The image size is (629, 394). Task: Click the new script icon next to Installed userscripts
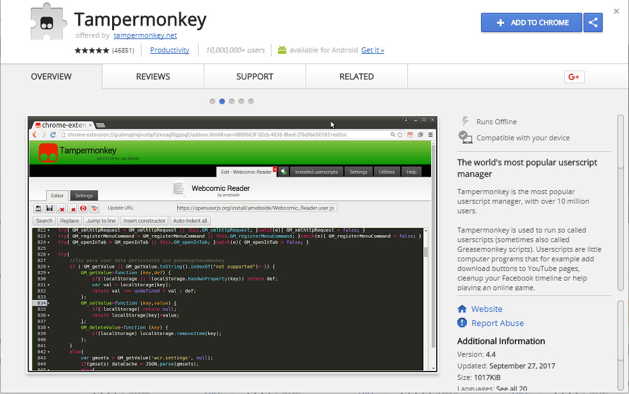click(x=284, y=172)
